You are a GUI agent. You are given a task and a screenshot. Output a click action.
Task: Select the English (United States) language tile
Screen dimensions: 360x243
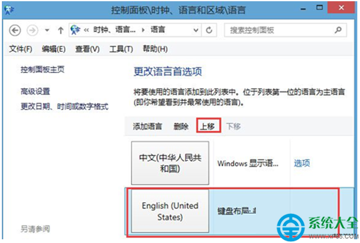pos(170,211)
